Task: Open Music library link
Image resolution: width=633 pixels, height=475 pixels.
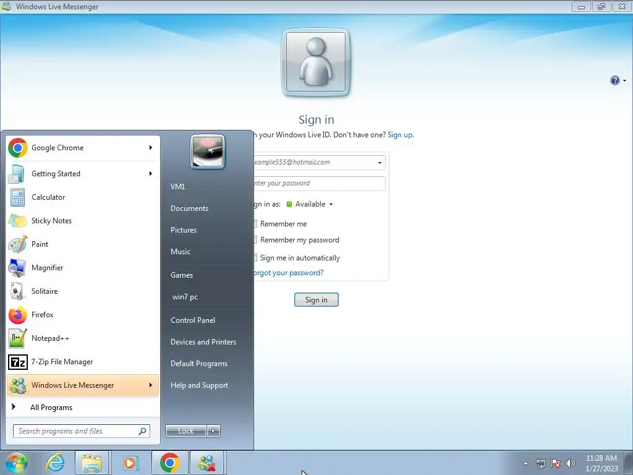Action: [x=180, y=252]
